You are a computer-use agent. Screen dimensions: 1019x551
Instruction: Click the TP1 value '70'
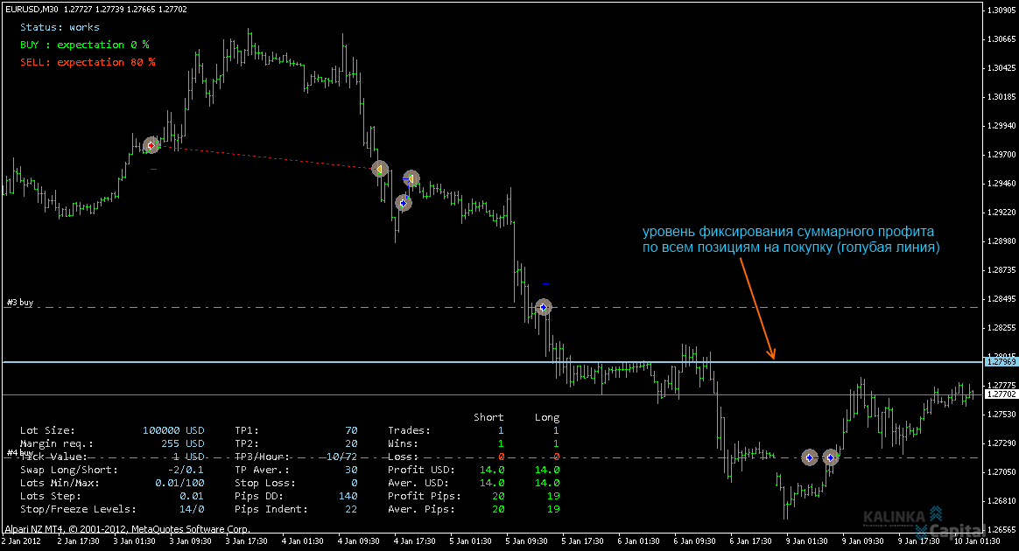(352, 430)
